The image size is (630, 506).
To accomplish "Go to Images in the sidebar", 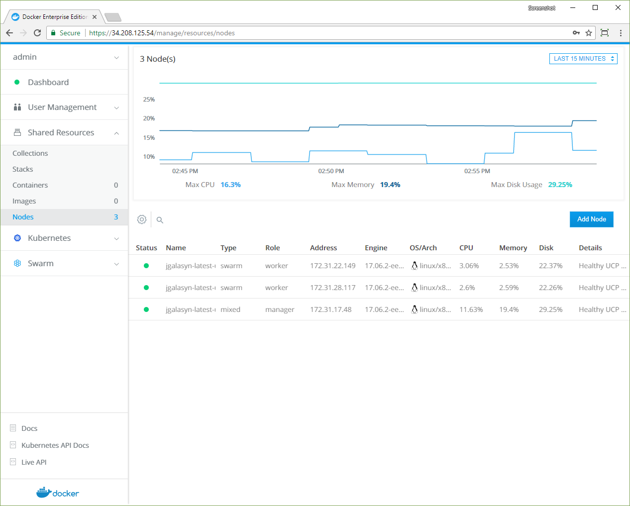I will [24, 201].
